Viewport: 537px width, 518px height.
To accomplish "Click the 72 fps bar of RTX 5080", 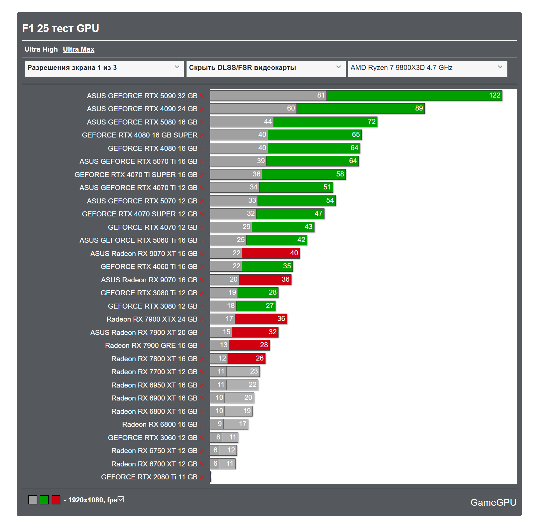I will (x=325, y=122).
